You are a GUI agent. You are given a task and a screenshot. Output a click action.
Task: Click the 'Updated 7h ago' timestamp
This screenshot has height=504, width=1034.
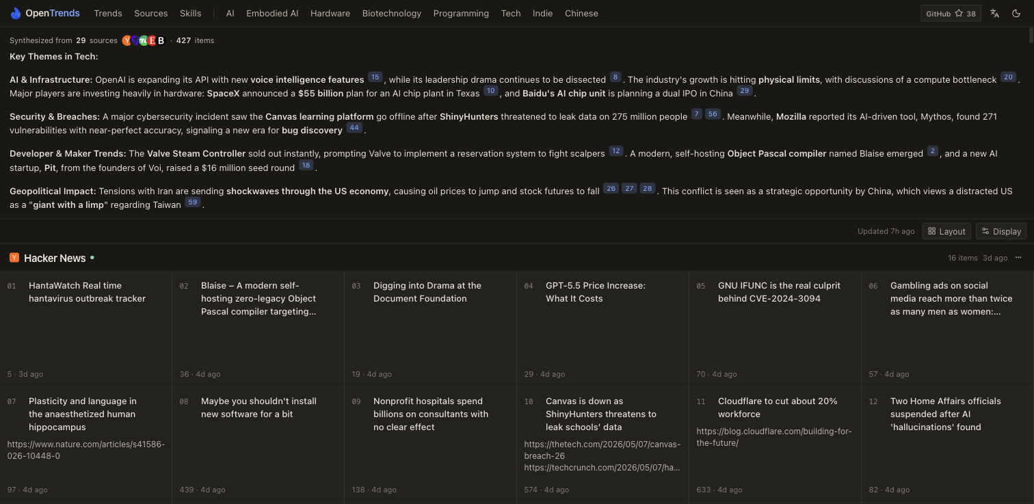pos(886,231)
